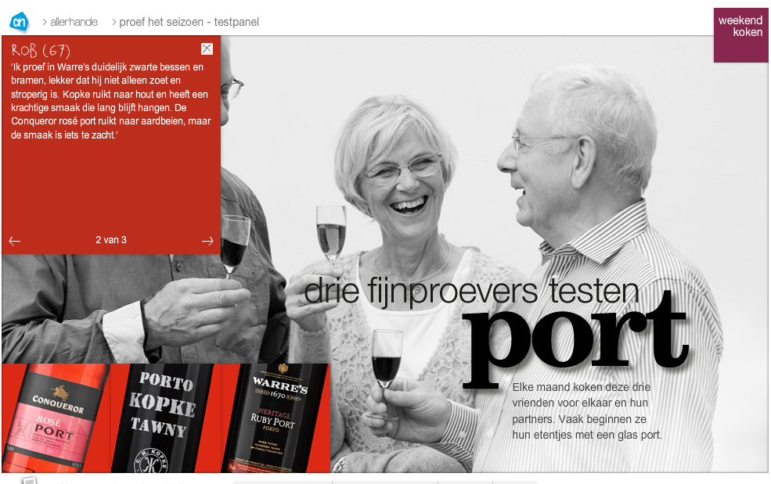
Task: Go to the next taster quote arrow
Action: (x=207, y=241)
